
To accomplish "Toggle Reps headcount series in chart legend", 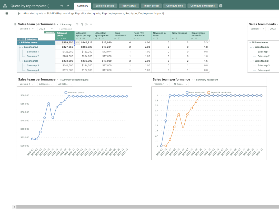I will click(187, 92).
